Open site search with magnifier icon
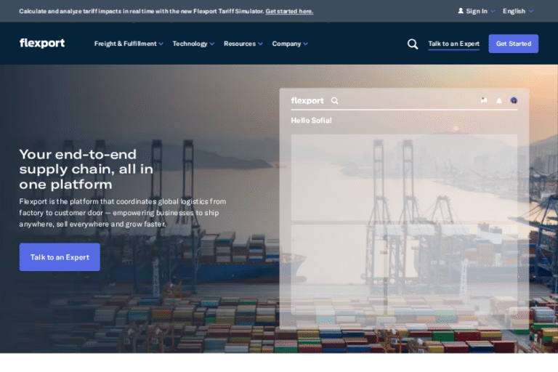 (413, 44)
